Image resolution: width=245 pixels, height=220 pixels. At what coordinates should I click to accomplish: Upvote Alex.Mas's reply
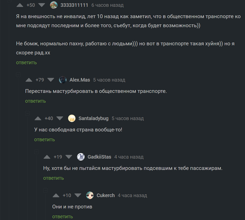click(29, 80)
